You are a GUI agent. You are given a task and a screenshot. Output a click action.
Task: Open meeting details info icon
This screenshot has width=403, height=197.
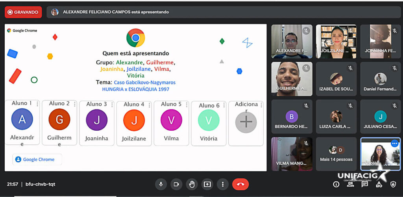[336, 184]
